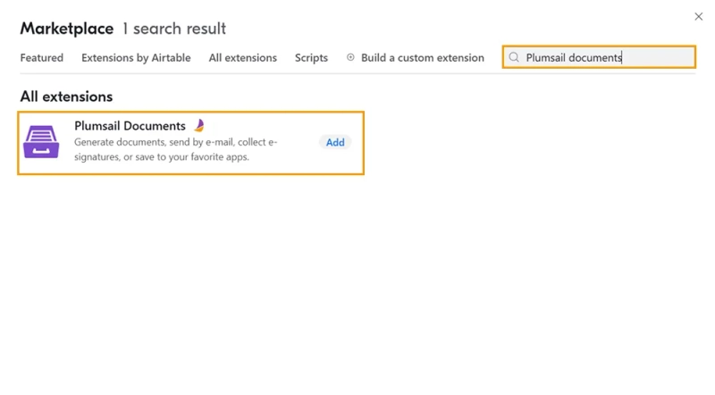Click 'signatures, or save to your favorite apps' line
The height and width of the screenshot is (395, 715).
pyautogui.click(x=162, y=157)
